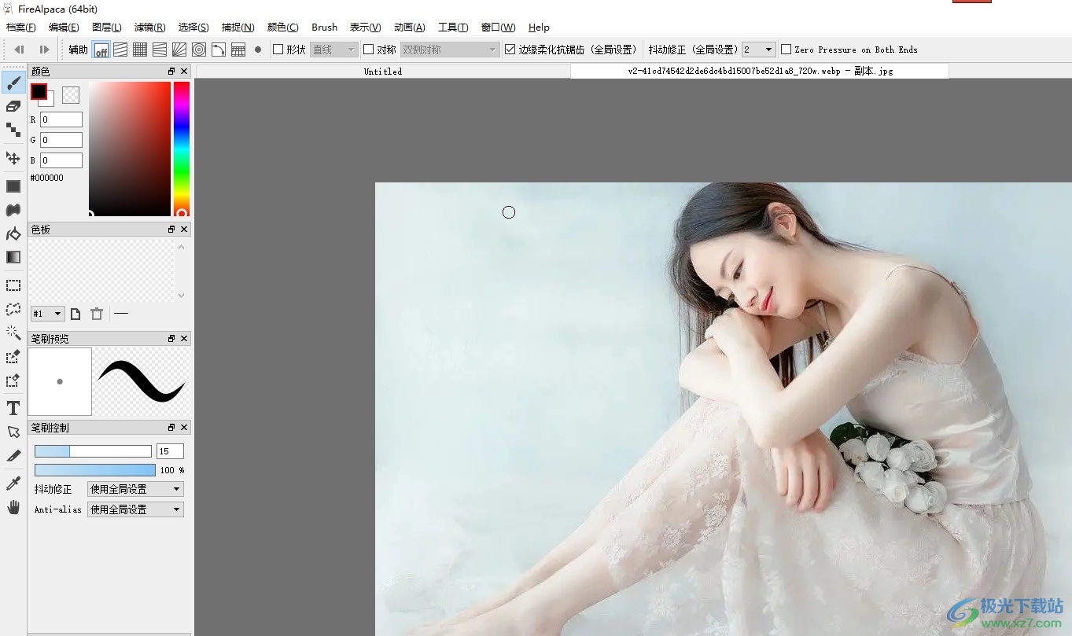The image size is (1072, 636).
Task: Select the Hand pan tool
Action: (13, 507)
